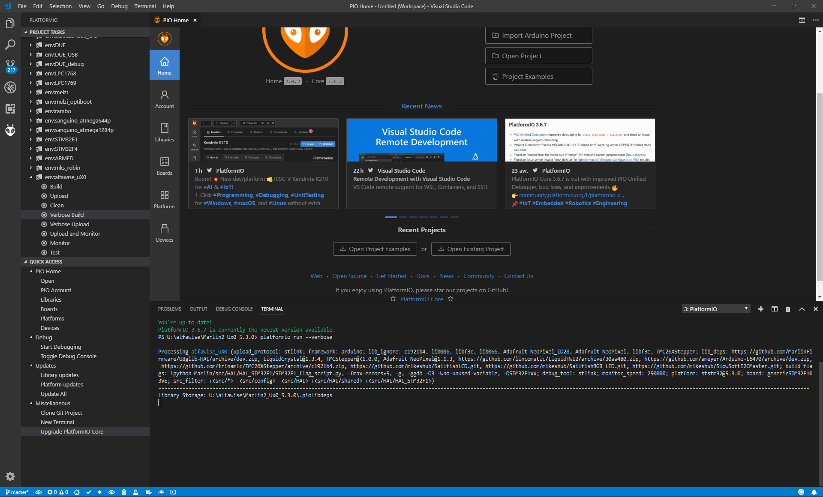Open the Libraries section in PIO Home sidebar
The width and height of the screenshot is (823, 497).
[165, 132]
